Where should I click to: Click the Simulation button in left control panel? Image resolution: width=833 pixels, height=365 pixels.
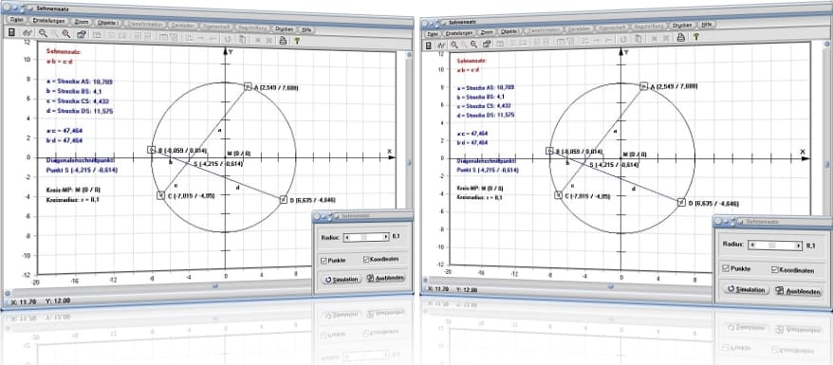[x=342, y=279]
